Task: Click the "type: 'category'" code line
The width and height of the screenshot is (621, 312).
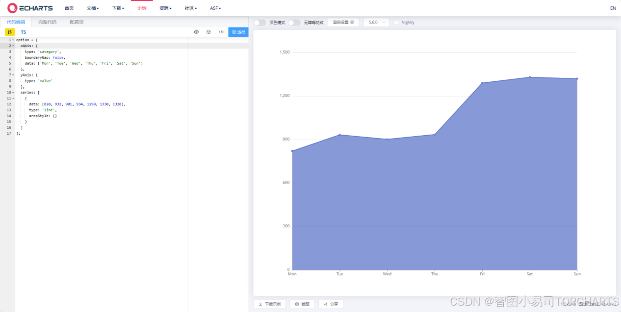Action: pyautogui.click(x=43, y=51)
